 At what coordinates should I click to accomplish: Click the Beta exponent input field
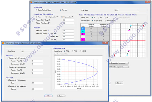click(x=37, y=83)
